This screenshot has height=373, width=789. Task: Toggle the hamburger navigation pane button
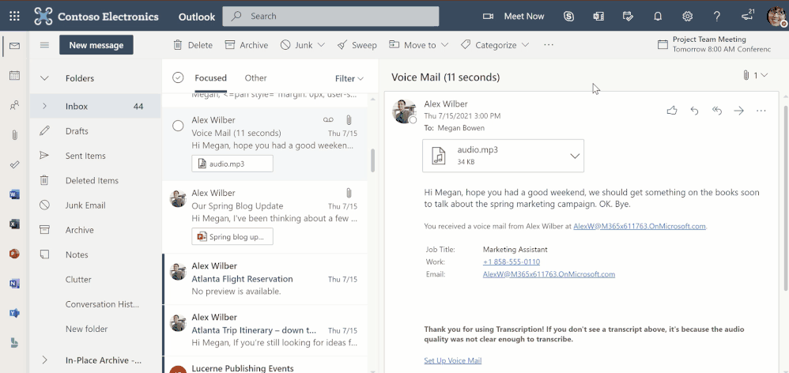44,45
